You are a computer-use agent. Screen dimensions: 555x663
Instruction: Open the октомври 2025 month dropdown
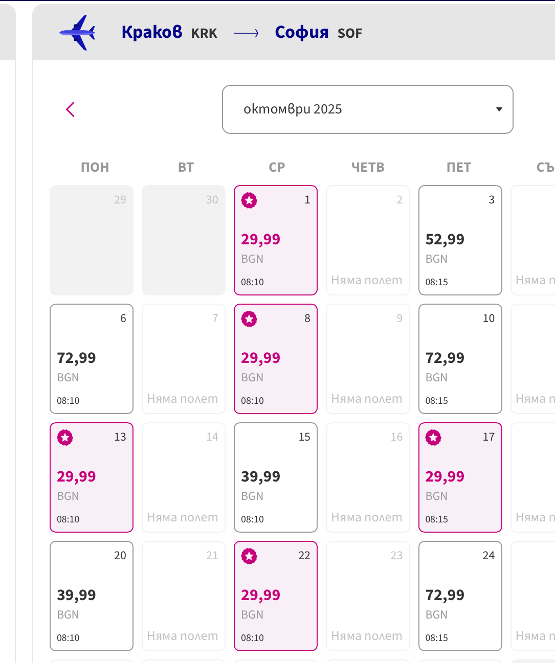[367, 109]
